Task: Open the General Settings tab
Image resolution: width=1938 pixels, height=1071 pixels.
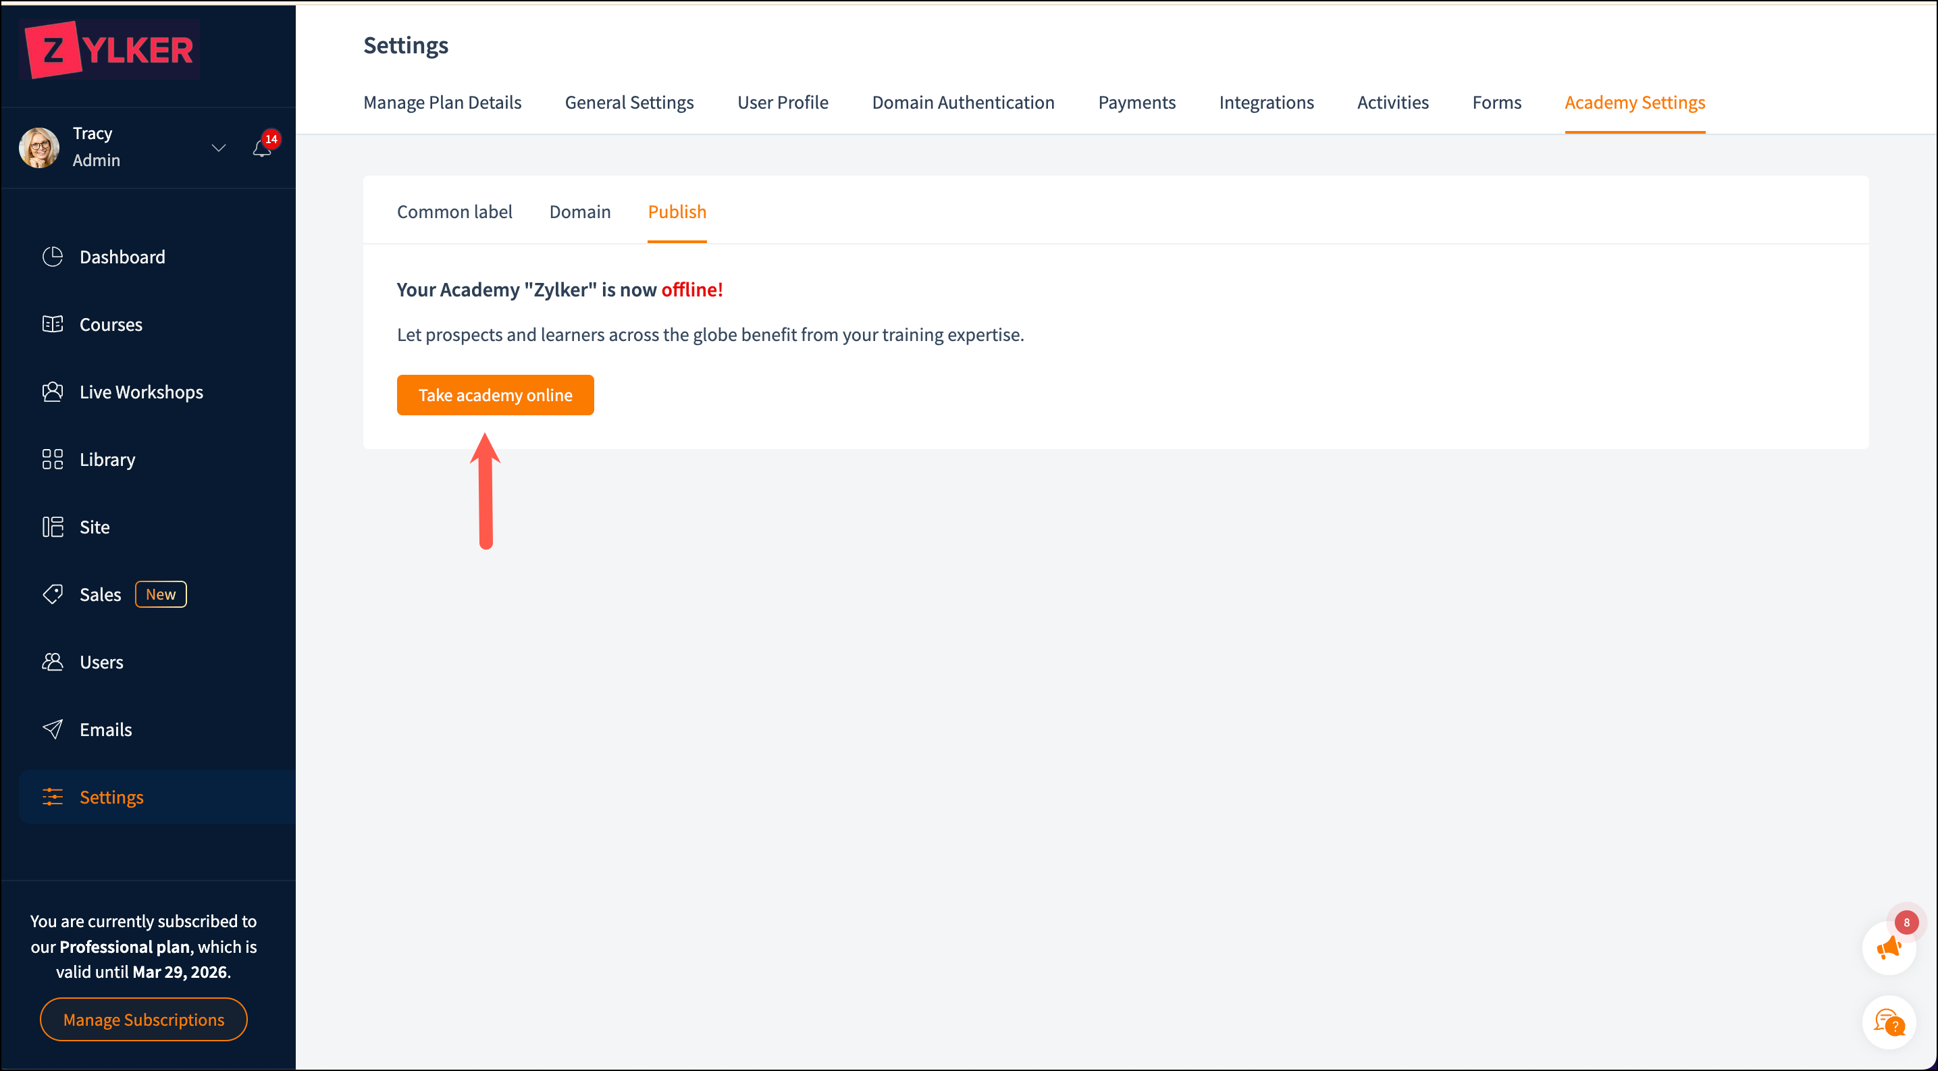Action: click(629, 102)
